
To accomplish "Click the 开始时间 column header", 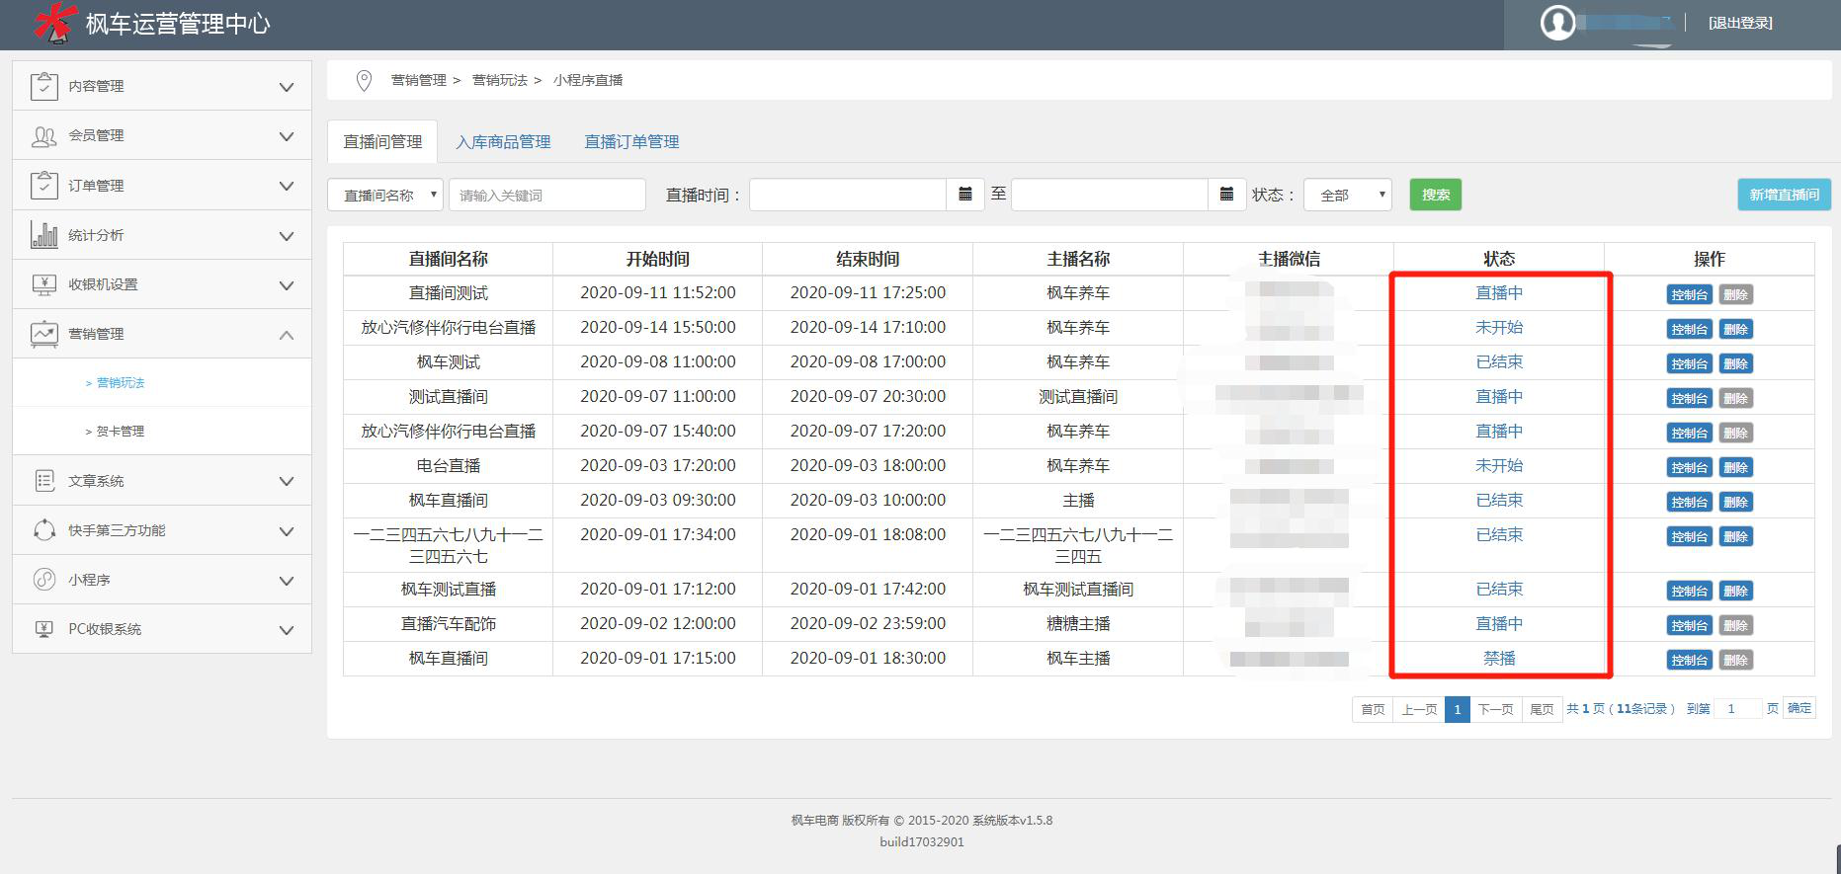I will 658,259.
